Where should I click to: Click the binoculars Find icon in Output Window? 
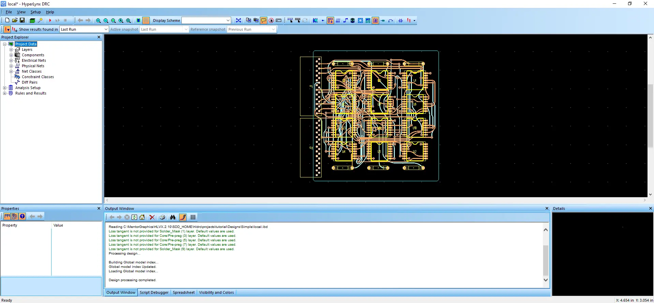pyautogui.click(x=173, y=217)
